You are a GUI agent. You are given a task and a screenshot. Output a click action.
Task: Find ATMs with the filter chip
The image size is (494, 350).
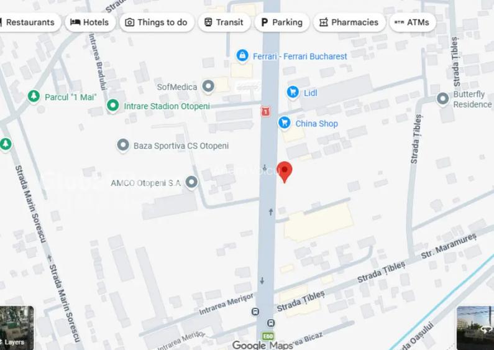pyautogui.click(x=413, y=22)
